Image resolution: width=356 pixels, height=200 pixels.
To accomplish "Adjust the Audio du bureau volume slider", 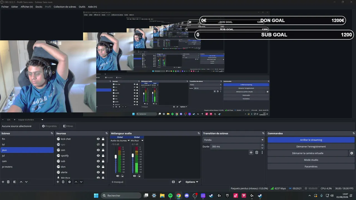I will pos(116,157).
